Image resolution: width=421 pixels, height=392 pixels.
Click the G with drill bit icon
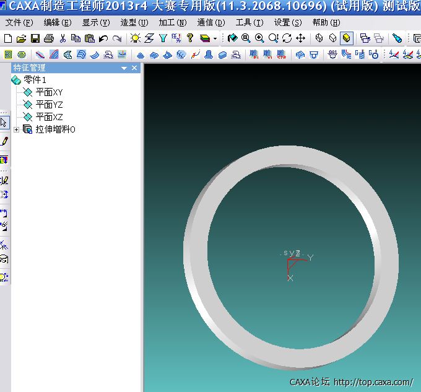click(360, 54)
